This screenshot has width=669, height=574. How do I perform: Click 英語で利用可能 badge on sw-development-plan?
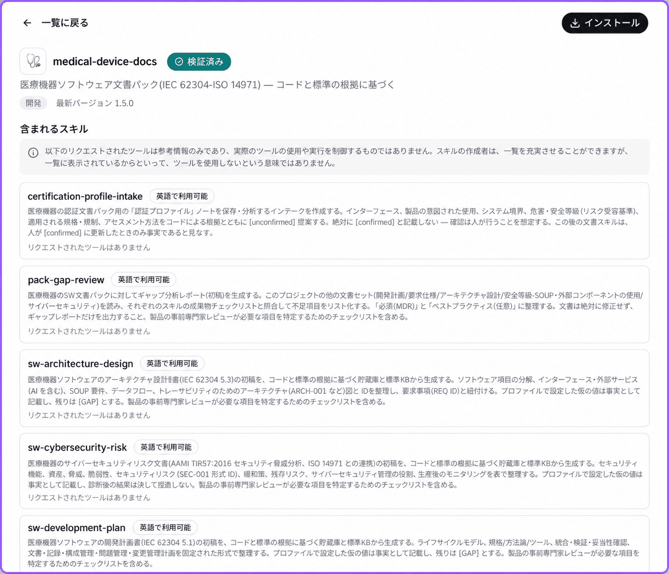pos(165,528)
